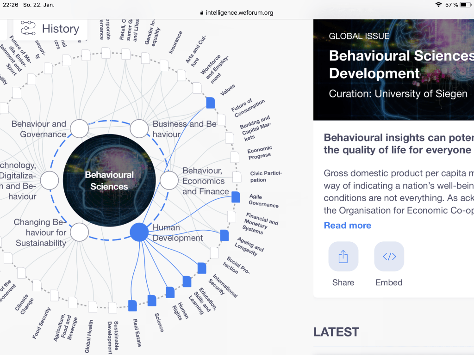Viewport: 474px width, 355px height.
Task: Toggle the Human Development circle node
Action: [x=139, y=232]
